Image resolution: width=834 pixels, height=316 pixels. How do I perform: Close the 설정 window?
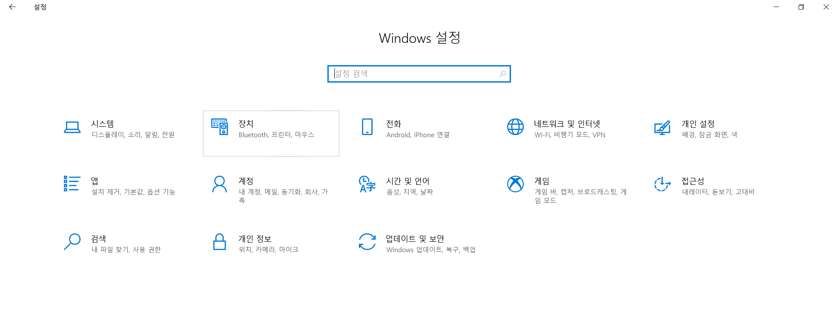point(826,7)
